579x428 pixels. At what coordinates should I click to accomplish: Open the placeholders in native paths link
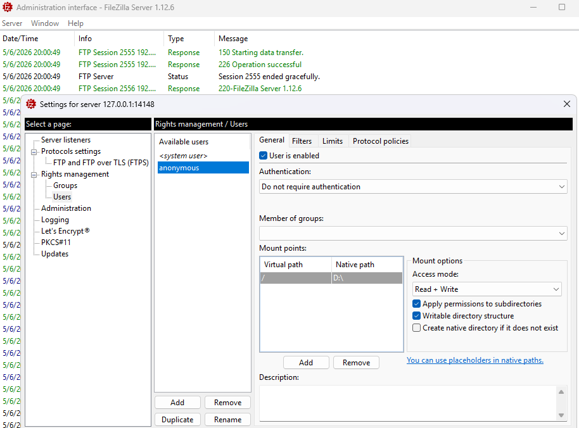click(475, 360)
